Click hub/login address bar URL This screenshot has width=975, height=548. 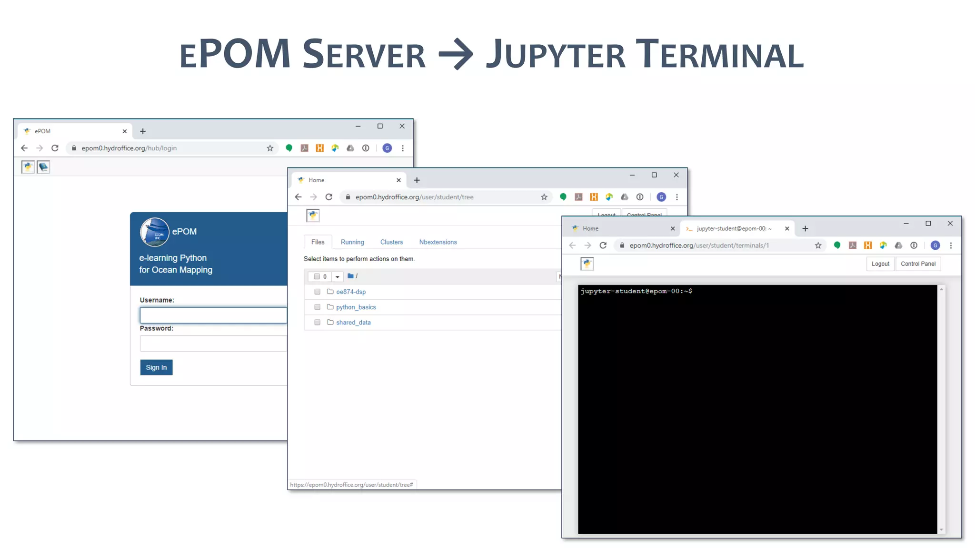[x=129, y=148]
